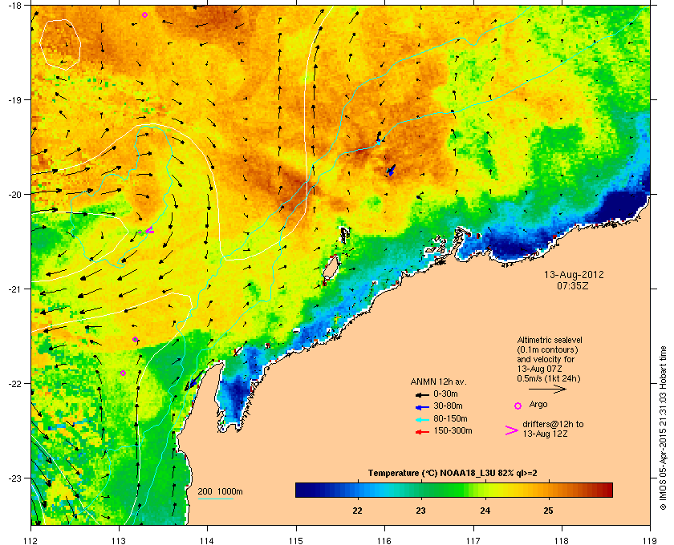Click the 114 longitude axis label
Viewport: 674px width, 545px height.
(207, 541)
